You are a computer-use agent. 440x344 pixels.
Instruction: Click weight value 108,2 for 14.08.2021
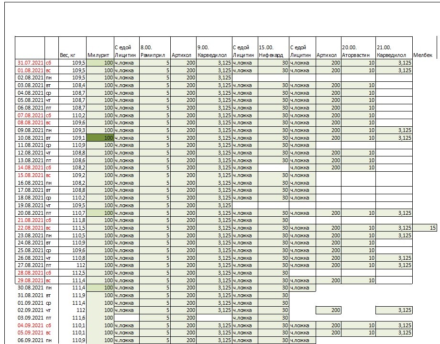pos(72,168)
